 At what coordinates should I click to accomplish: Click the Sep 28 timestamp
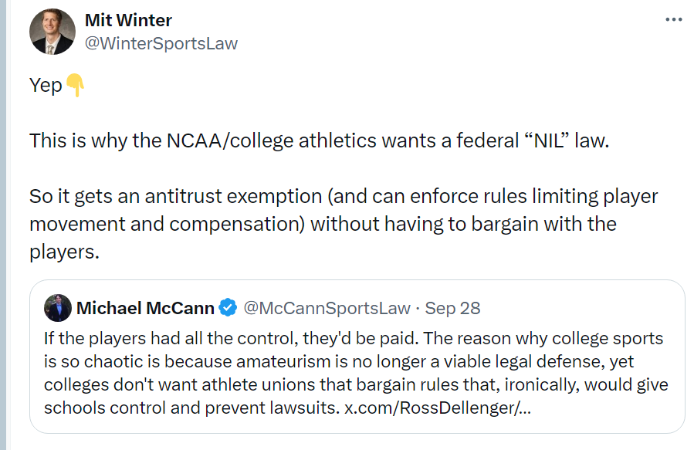(x=452, y=308)
